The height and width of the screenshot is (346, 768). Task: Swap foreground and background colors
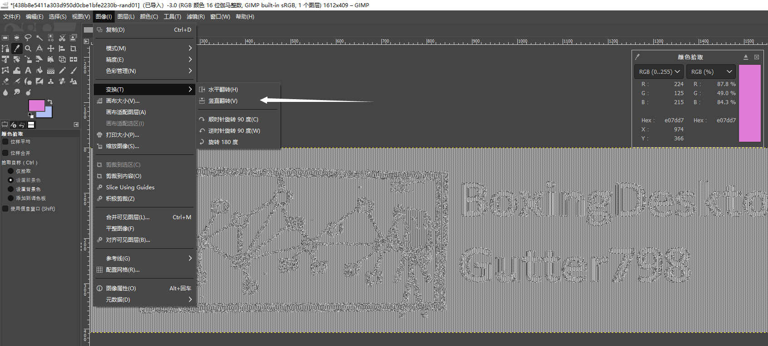pyautogui.click(x=50, y=102)
